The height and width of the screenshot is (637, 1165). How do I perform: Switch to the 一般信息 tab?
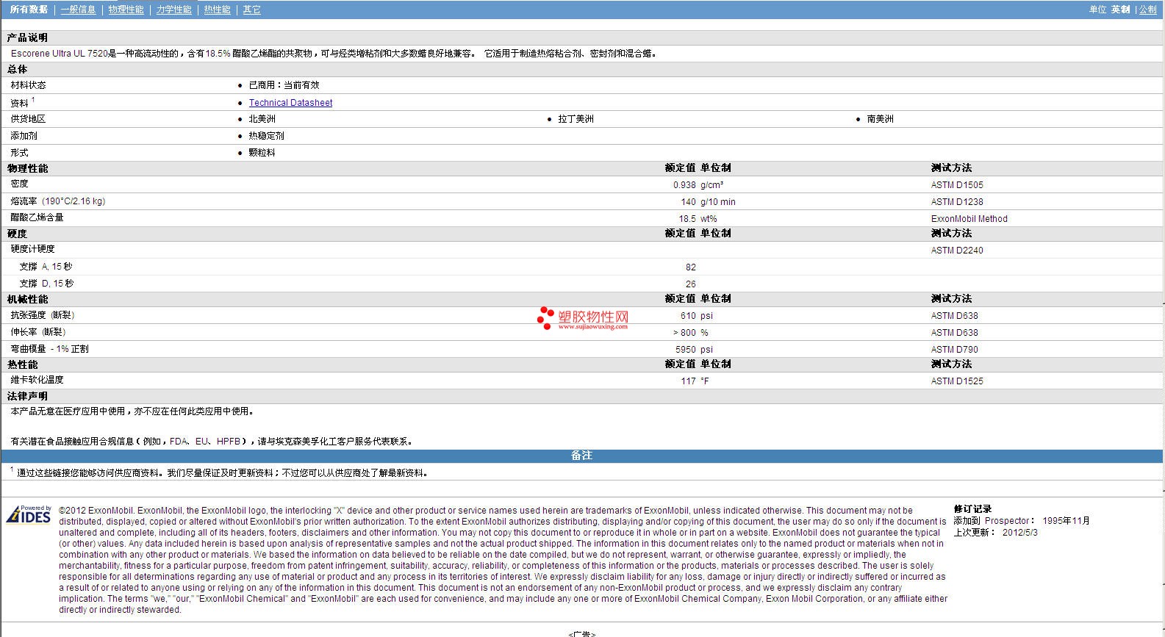[x=78, y=10]
